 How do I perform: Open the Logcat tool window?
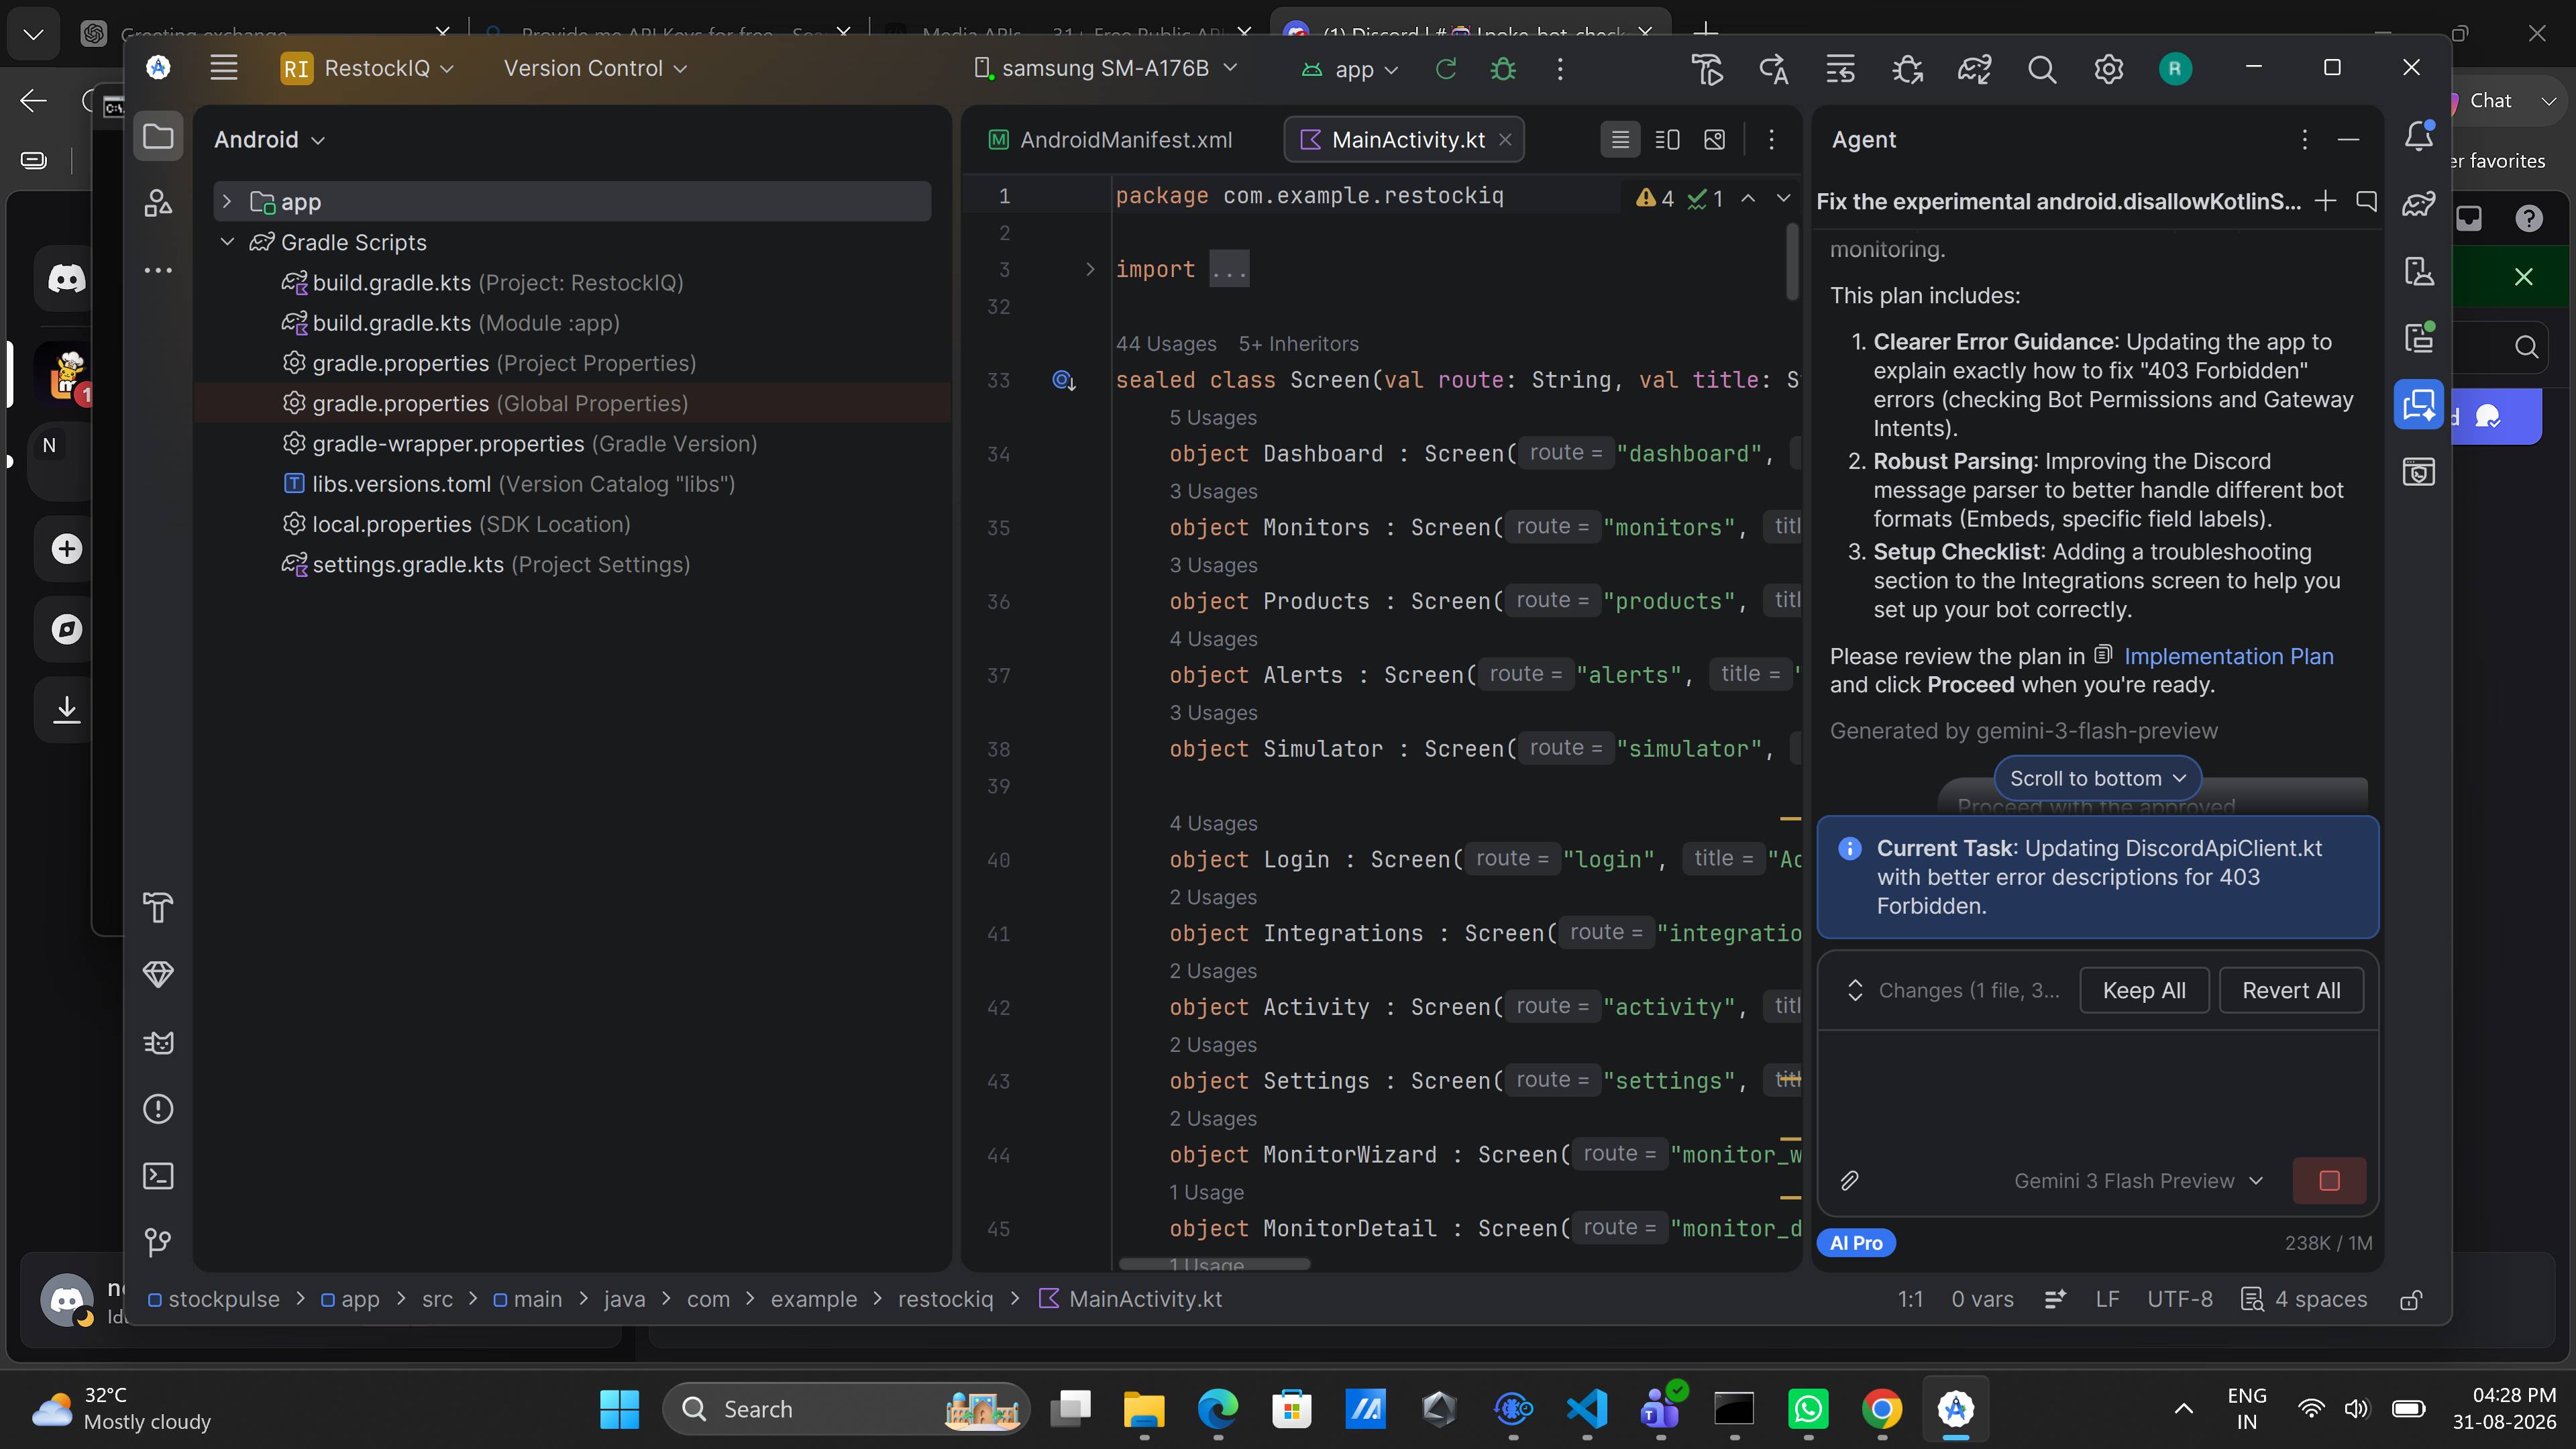pos(158,1043)
